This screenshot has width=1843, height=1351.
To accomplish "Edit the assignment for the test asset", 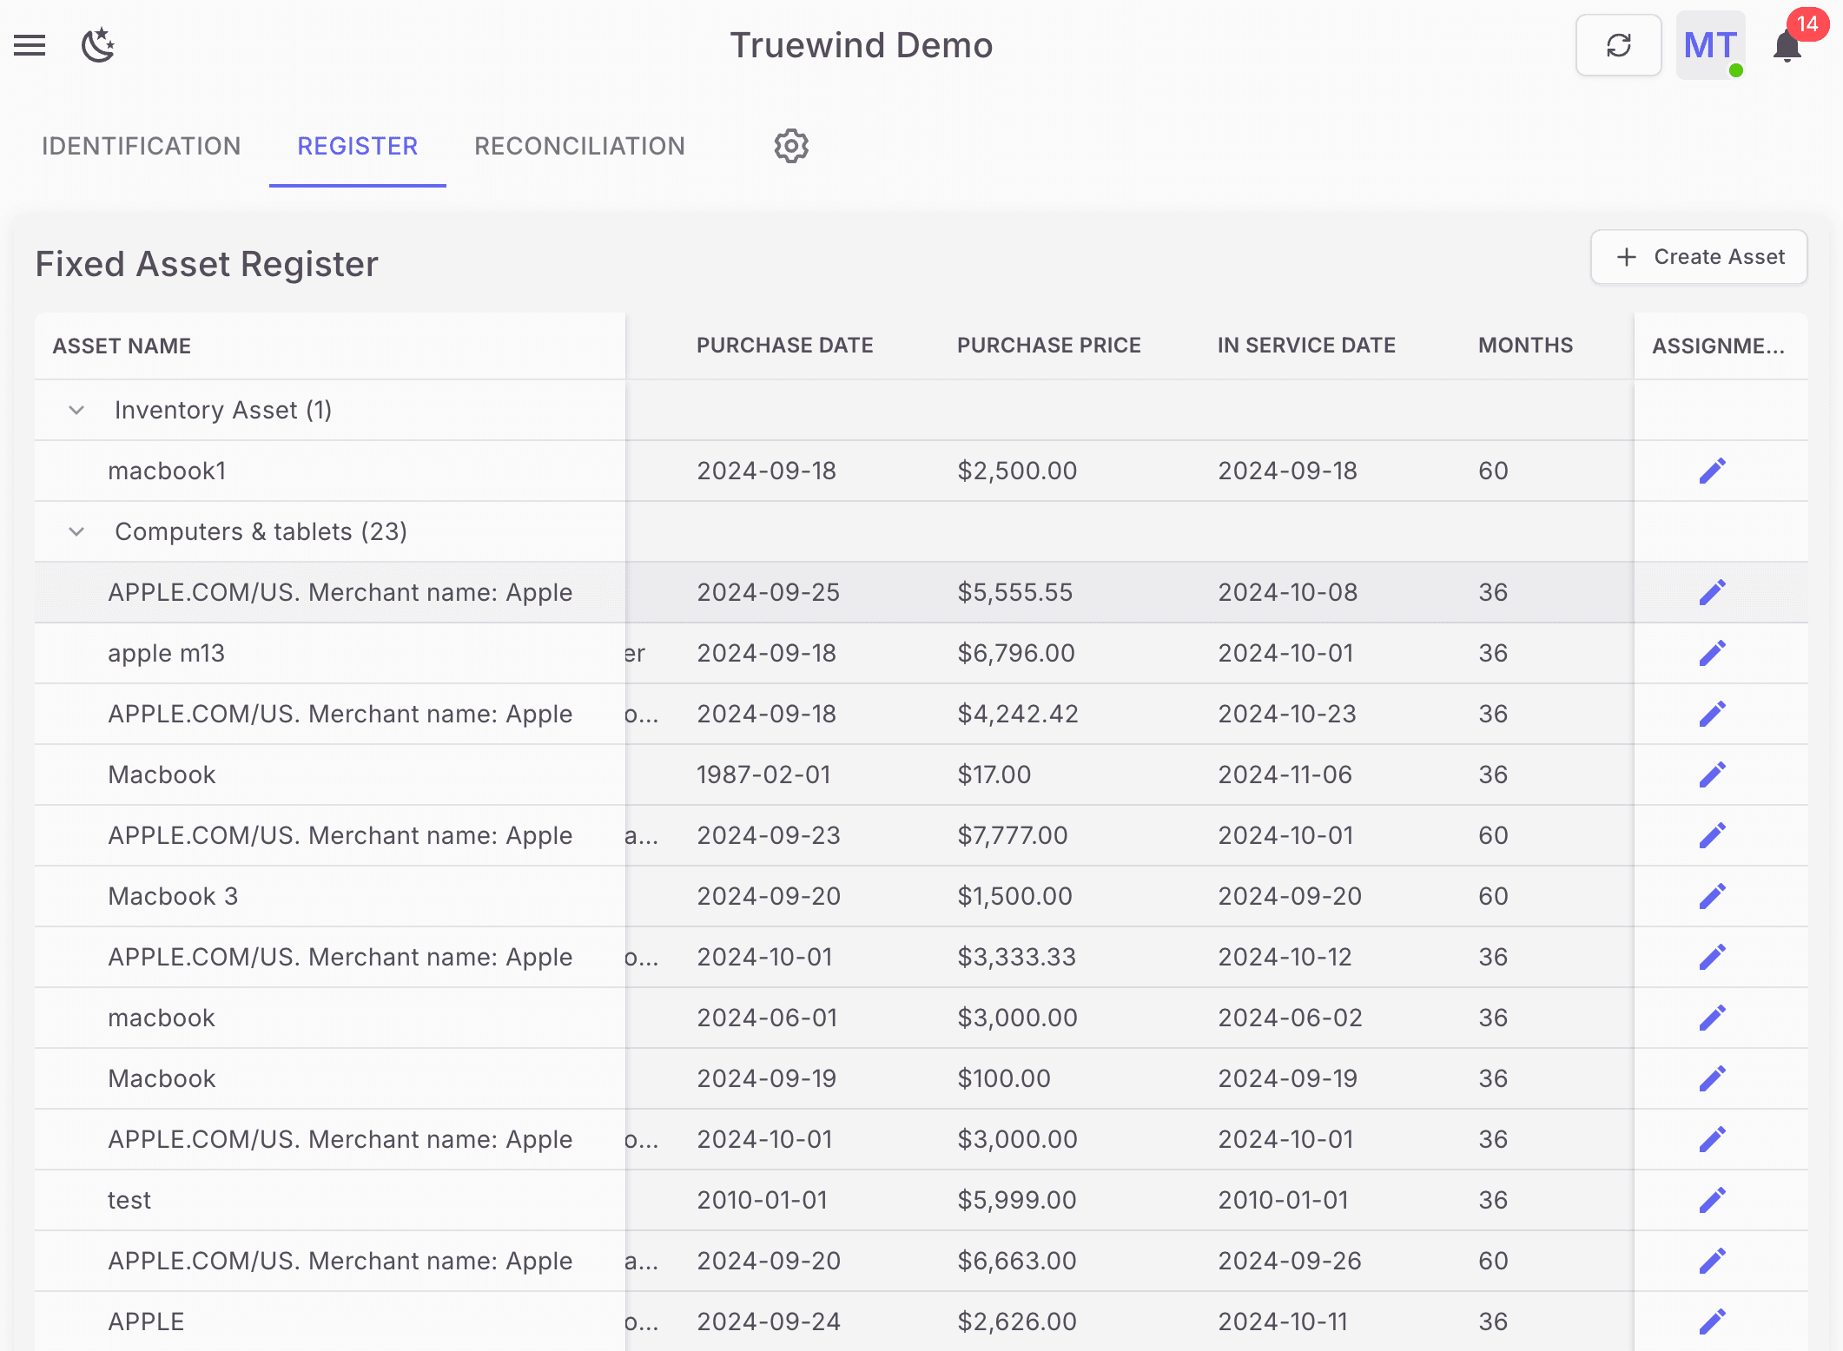I will point(1712,1199).
